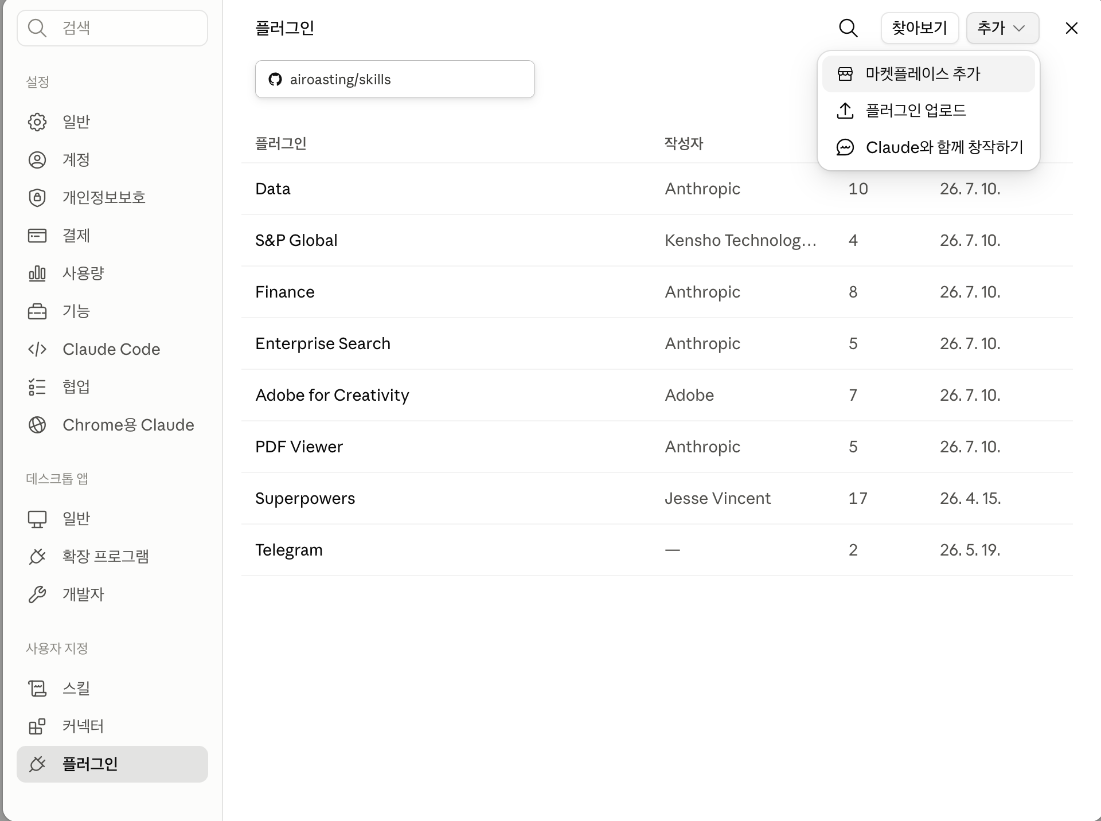Click the marketplace storefront icon
The image size is (1101, 821).
pyautogui.click(x=845, y=74)
